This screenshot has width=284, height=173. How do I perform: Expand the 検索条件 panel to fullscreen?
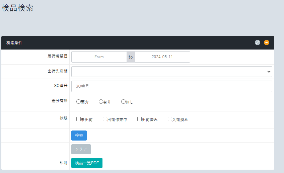coord(257,42)
